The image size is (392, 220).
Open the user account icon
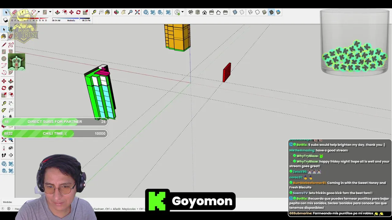(x=177, y=12)
